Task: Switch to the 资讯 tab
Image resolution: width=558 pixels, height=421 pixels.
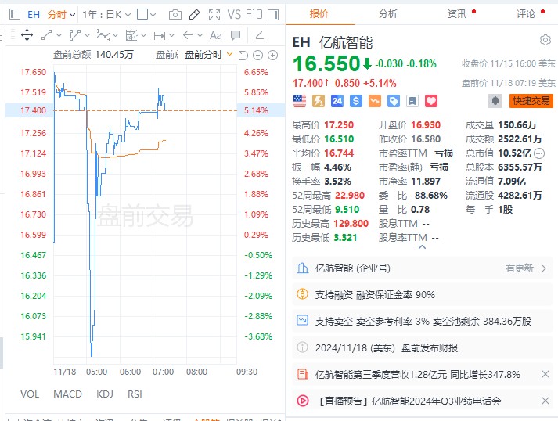Action: pyautogui.click(x=456, y=14)
